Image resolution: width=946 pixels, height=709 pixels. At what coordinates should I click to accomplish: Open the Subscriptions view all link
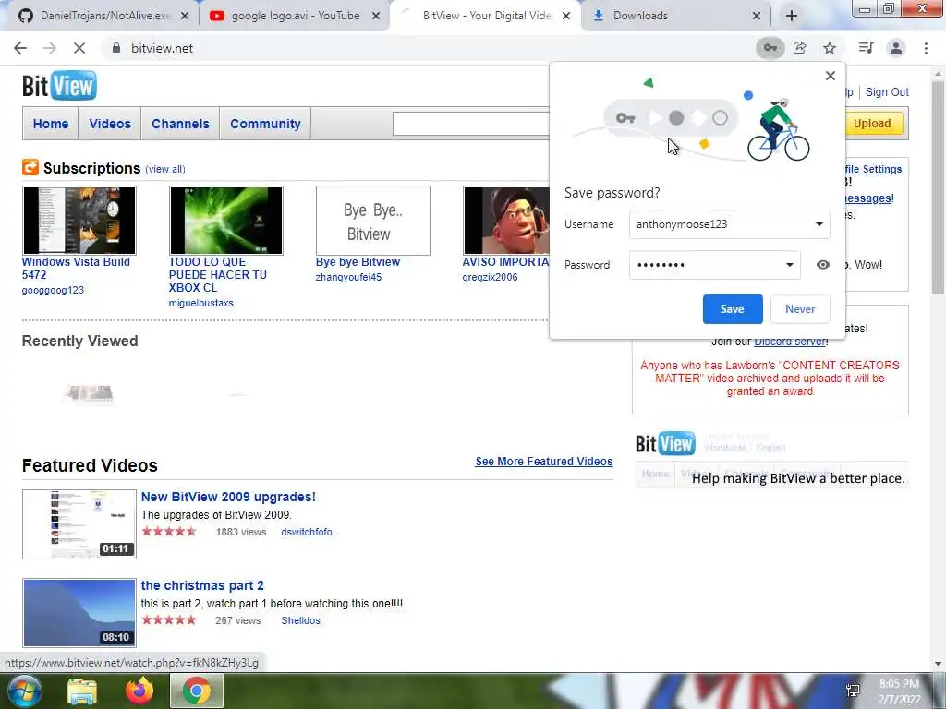(165, 170)
